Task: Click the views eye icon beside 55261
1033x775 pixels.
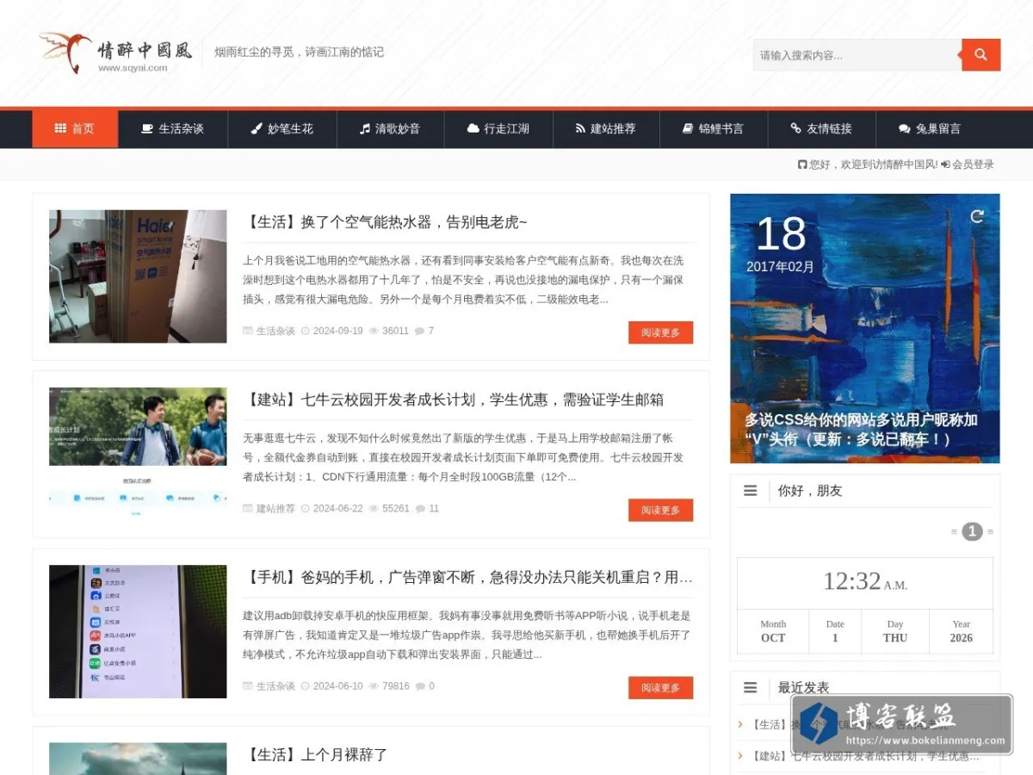Action: coord(374,509)
